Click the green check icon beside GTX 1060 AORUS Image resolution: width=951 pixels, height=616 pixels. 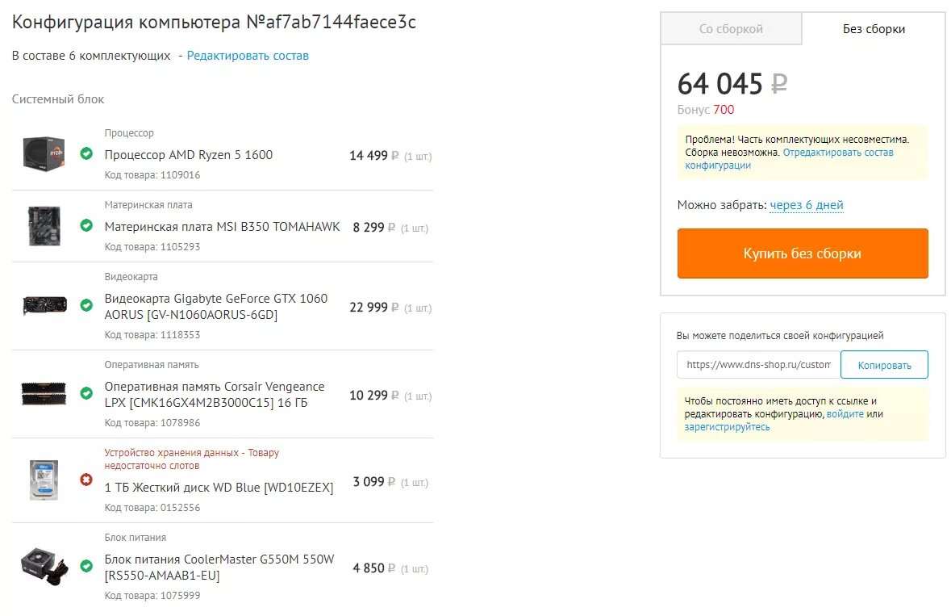click(x=86, y=306)
